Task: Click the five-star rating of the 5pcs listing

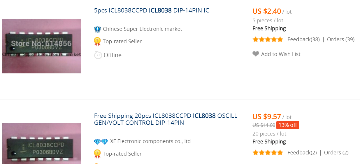Action: 268,39
